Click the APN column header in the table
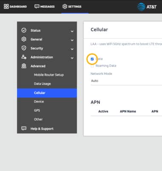Image resolution: width=162 pixels, height=171 pixels. [155, 112]
